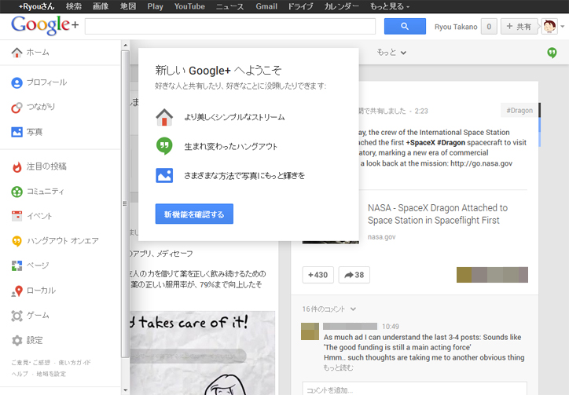
Task: Click the sidebar vertical scrollbar thumb
Action: (x=125, y=204)
